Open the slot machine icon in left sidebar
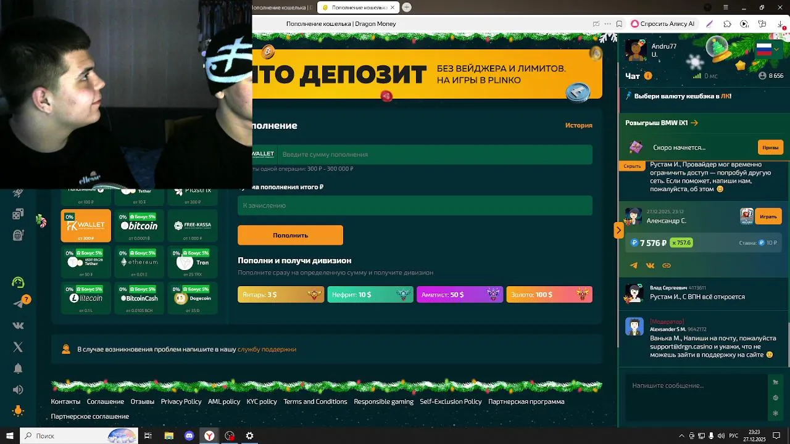Screen dimensions: 790x444 [18, 235]
